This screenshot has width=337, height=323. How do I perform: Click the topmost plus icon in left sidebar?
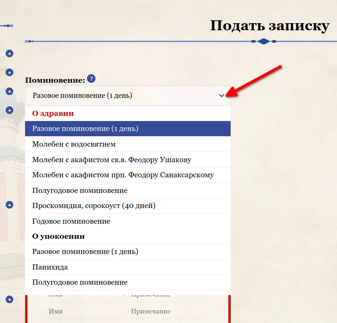click(x=9, y=53)
